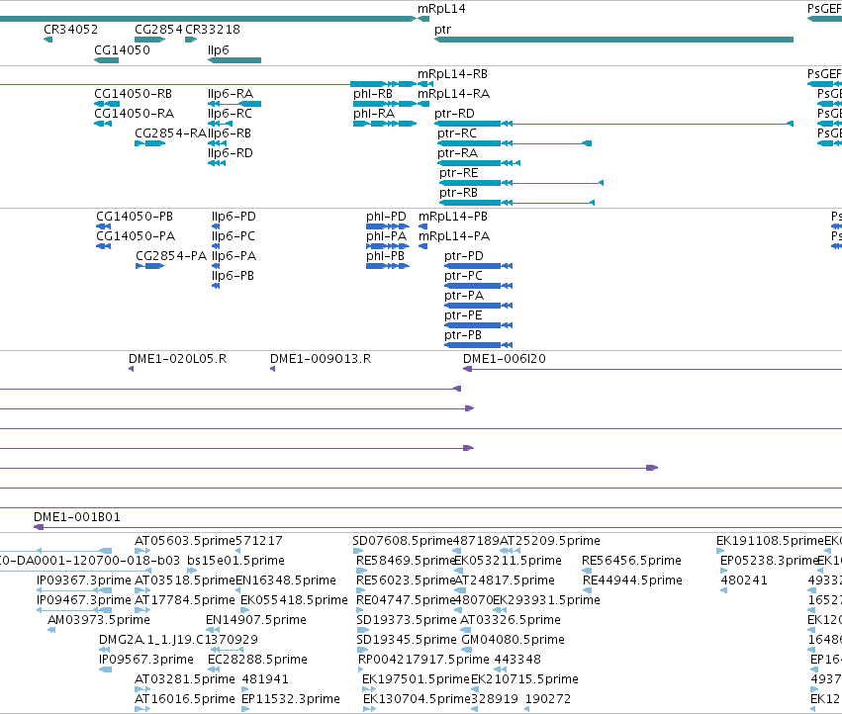Select the Ilp6-RD transcript label
This screenshot has height=714, width=842.
coord(231,153)
